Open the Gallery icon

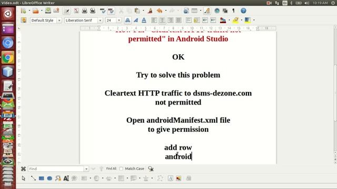coord(225,10)
